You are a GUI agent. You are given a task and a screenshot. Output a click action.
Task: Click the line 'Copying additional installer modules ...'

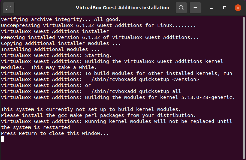point(61,43)
